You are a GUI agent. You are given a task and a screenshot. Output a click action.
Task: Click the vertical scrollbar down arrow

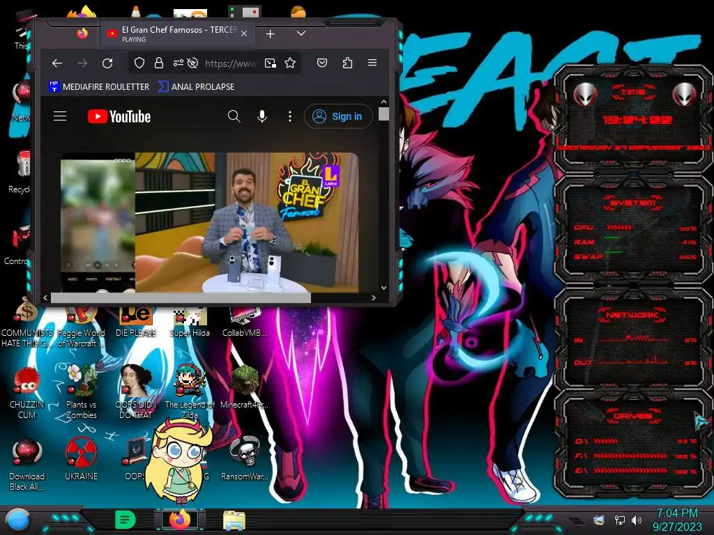383,288
